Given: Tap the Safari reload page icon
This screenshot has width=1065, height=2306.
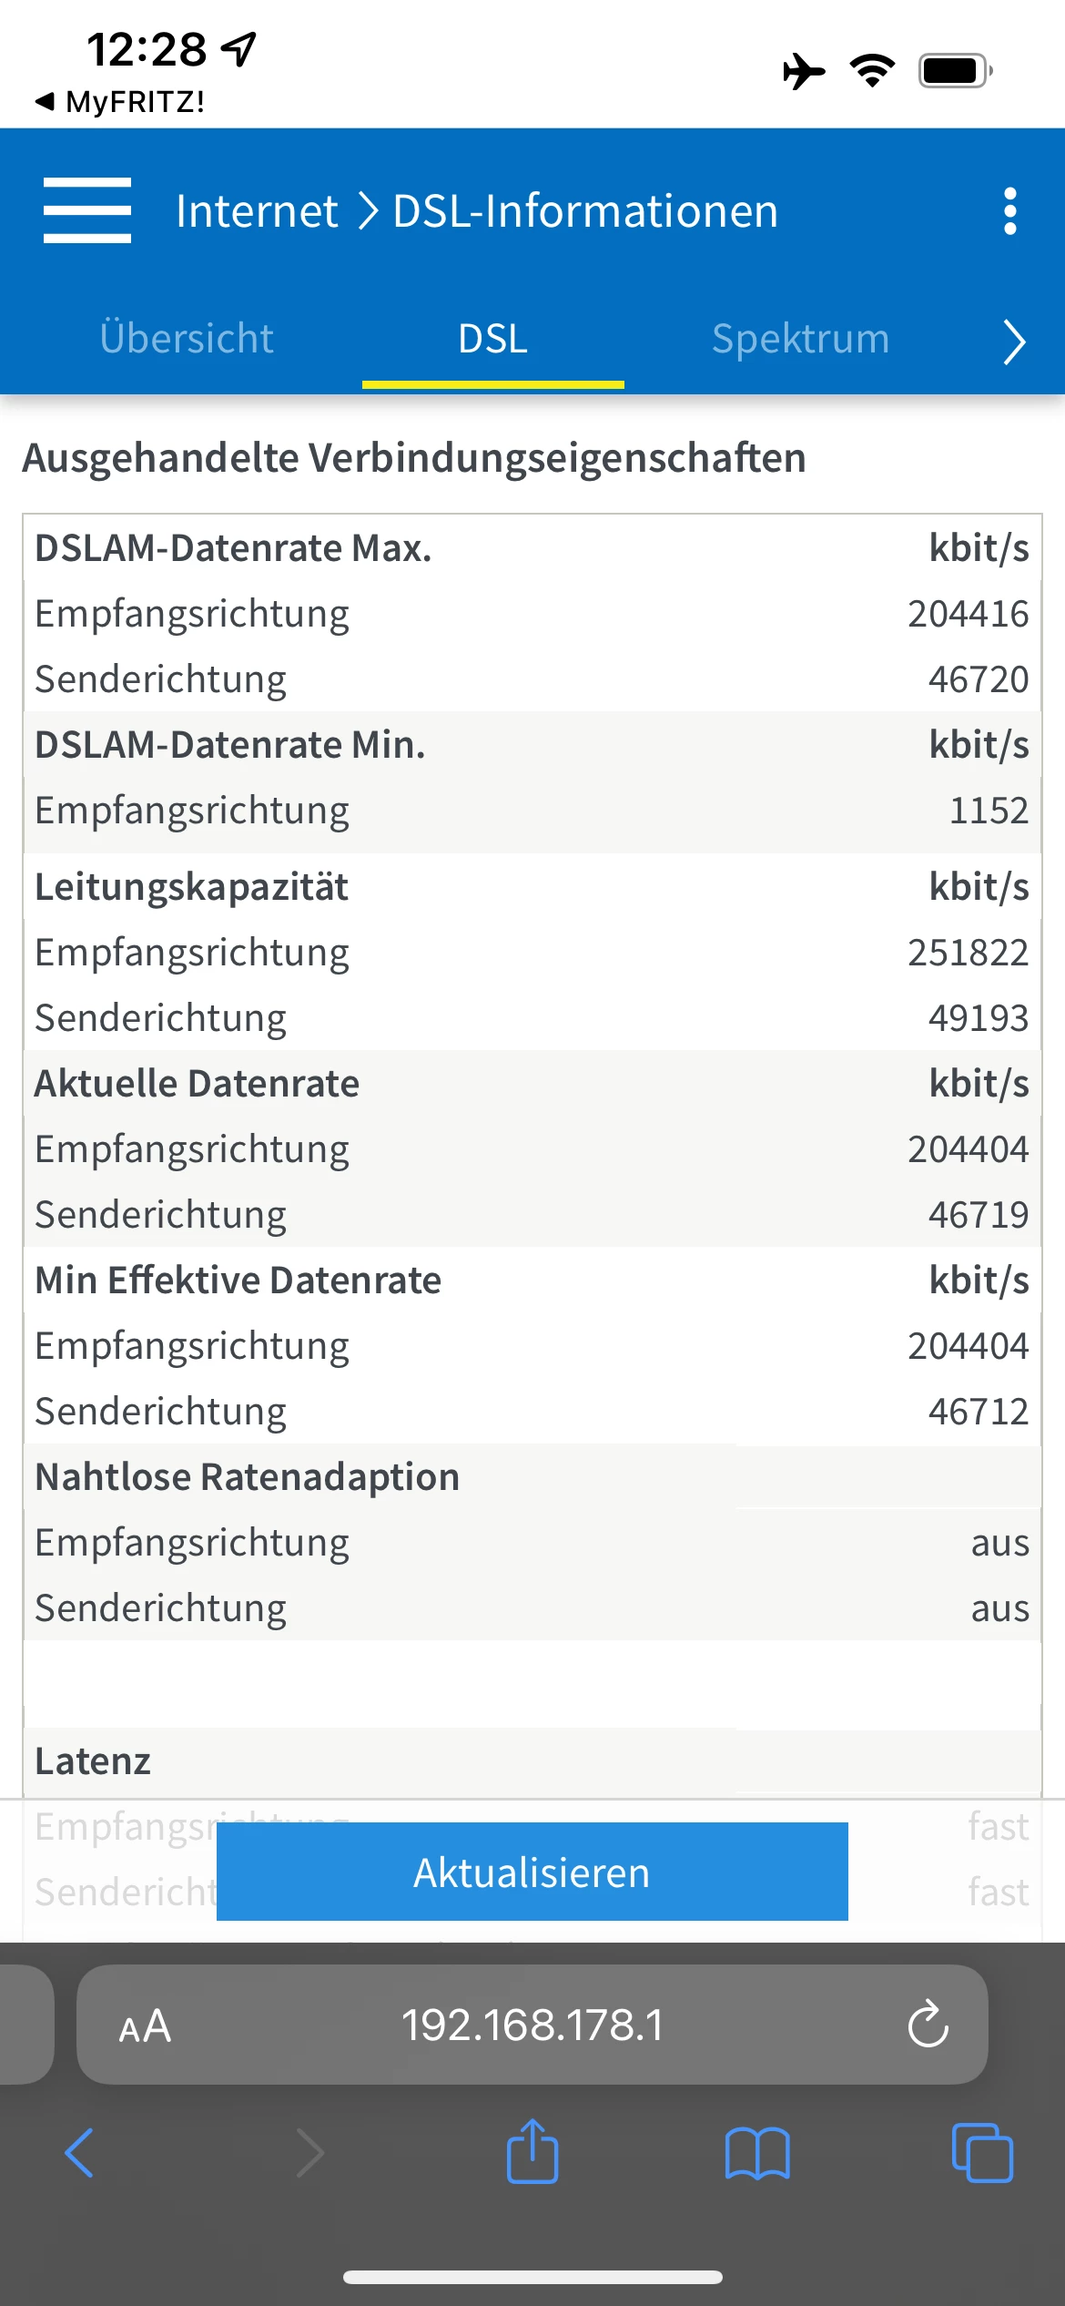Looking at the screenshot, I should click(928, 2025).
